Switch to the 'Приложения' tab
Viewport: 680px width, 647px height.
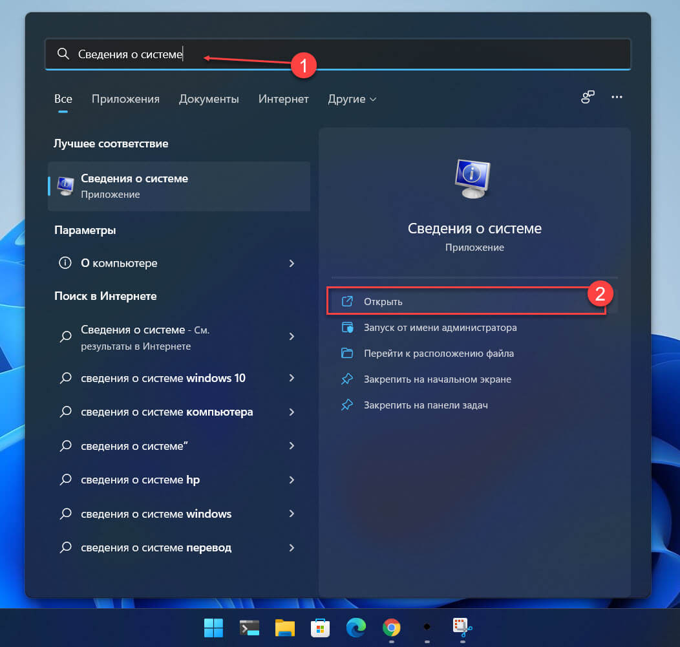click(125, 100)
